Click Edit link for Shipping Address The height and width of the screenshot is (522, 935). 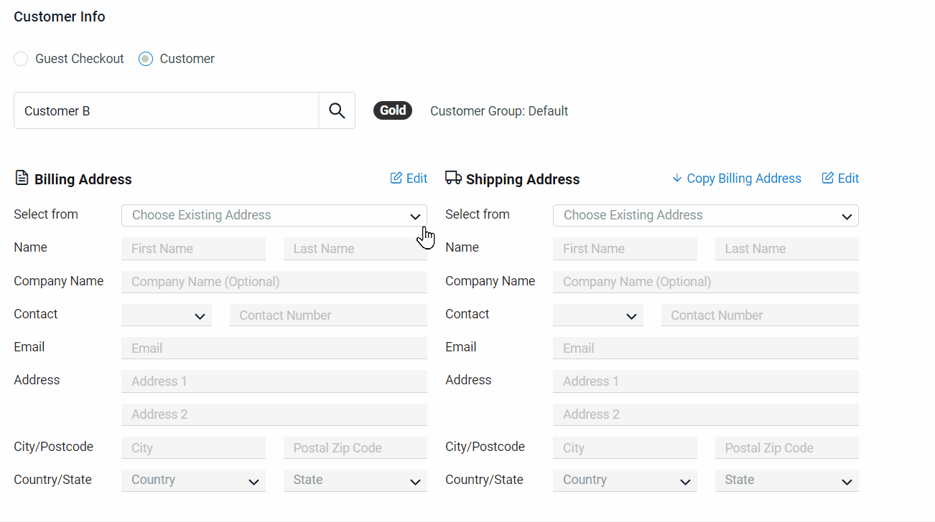click(x=840, y=179)
